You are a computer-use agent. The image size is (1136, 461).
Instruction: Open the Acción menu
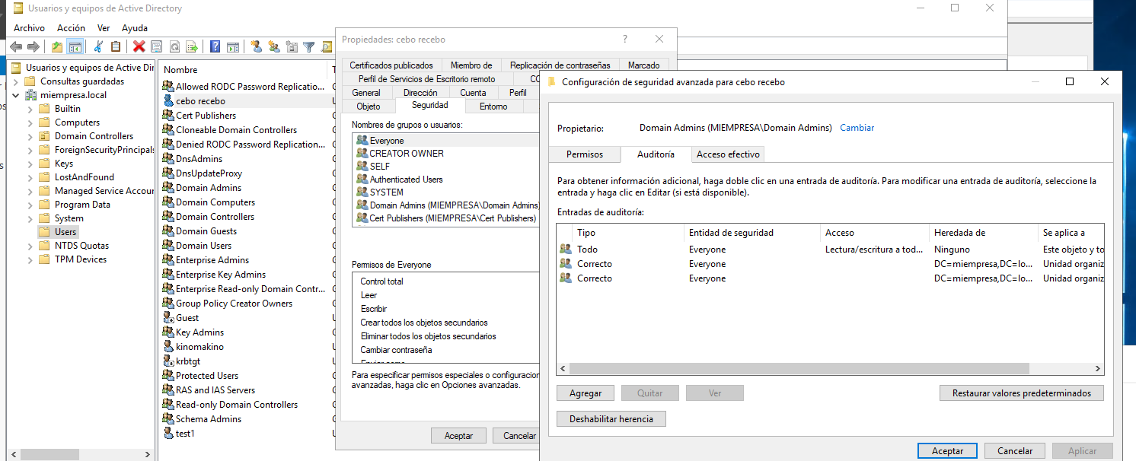71,28
